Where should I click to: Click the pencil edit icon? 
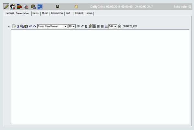tap(6, 7)
